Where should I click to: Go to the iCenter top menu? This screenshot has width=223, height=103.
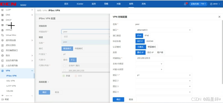(80, 4)
